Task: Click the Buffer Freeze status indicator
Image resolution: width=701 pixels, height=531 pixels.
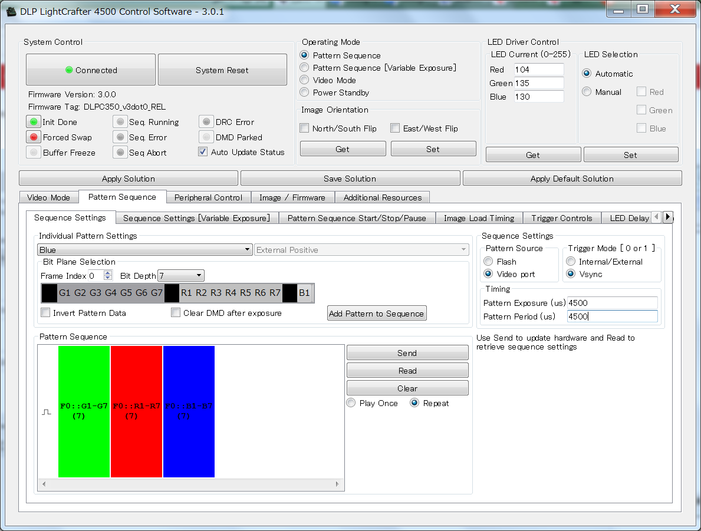Action: coord(34,152)
